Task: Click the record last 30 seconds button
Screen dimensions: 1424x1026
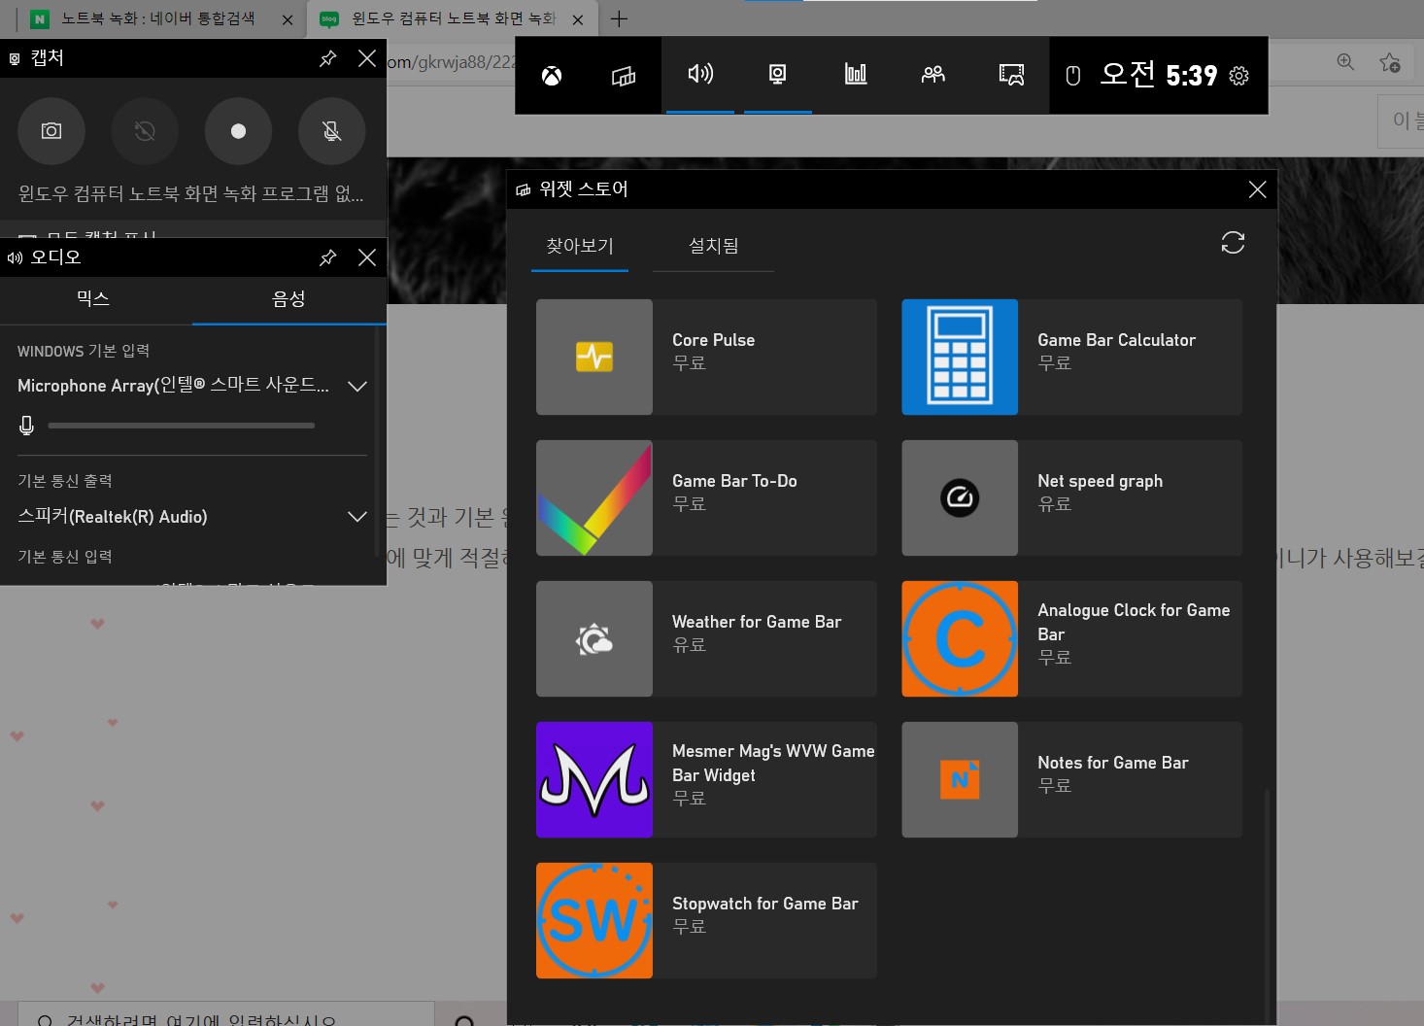Action: point(145,131)
